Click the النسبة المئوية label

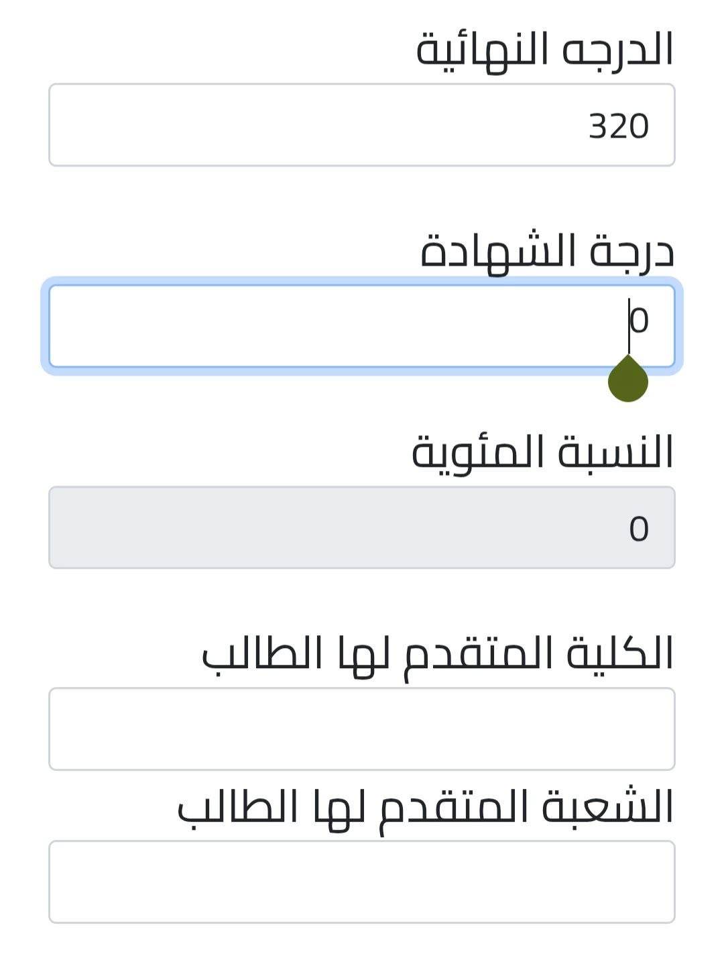click(x=542, y=452)
